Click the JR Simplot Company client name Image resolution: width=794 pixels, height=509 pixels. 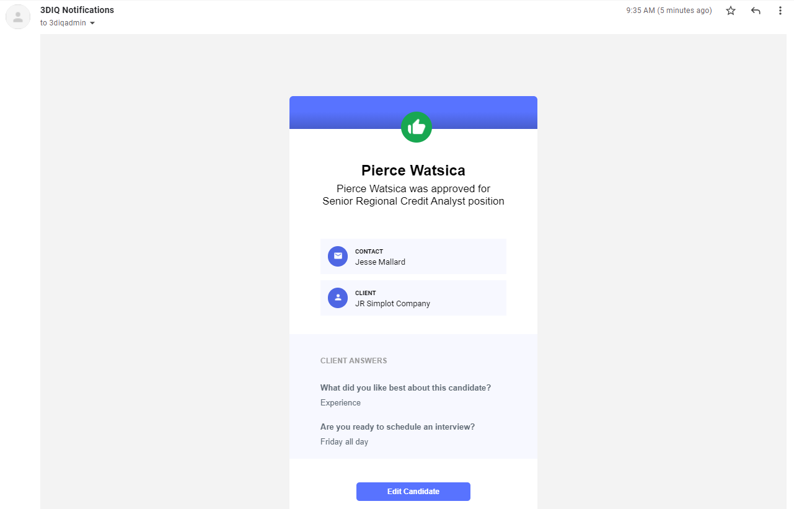click(x=392, y=304)
